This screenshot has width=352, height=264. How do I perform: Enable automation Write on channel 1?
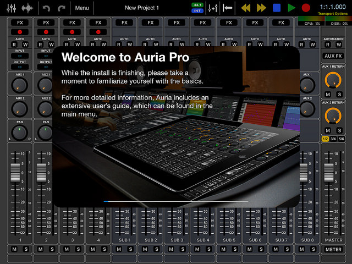(x=25, y=45)
